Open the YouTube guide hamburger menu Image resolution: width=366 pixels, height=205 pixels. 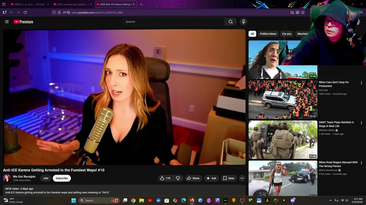(7, 22)
